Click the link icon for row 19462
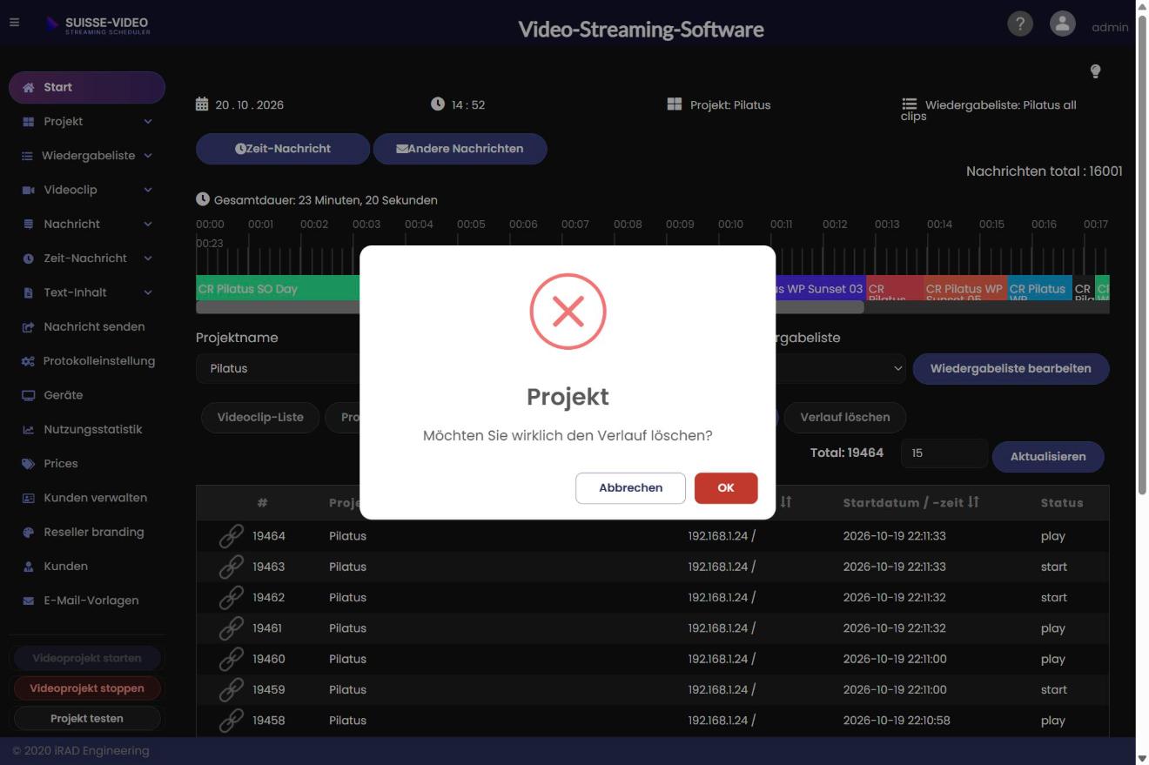Image resolution: width=1149 pixels, height=765 pixels. tap(231, 597)
